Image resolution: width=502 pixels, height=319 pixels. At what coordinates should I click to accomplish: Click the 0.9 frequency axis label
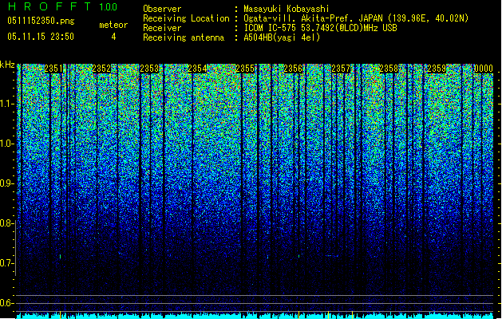(6, 183)
